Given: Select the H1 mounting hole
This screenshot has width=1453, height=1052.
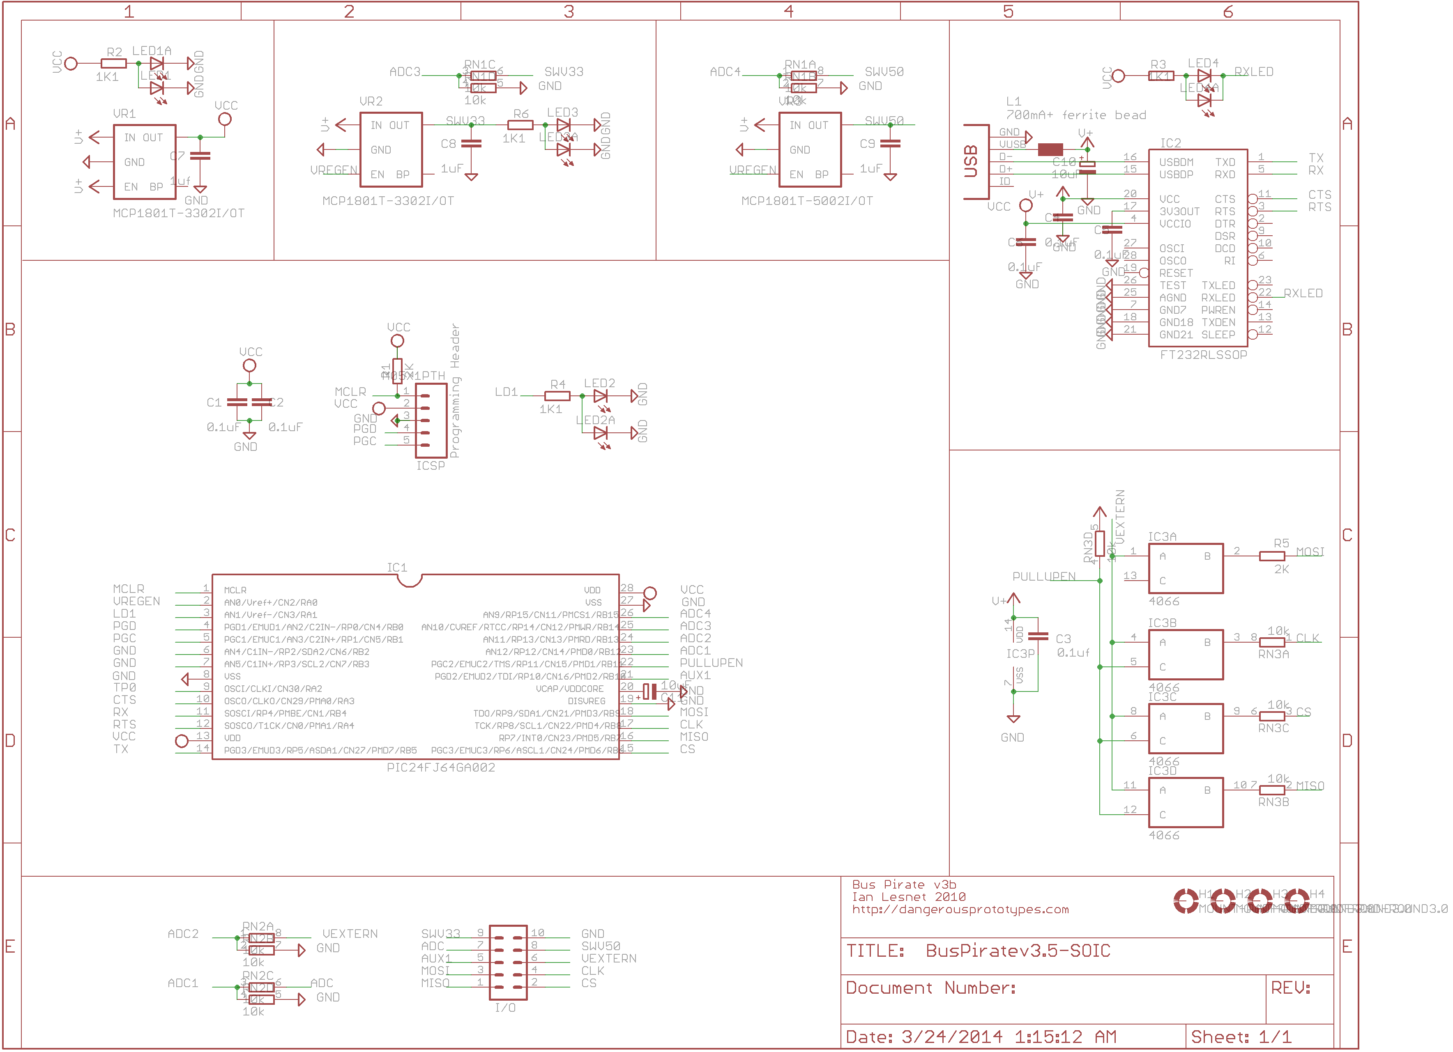Looking at the screenshot, I should click(x=1186, y=901).
